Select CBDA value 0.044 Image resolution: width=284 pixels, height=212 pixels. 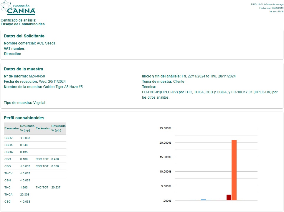[24, 145]
